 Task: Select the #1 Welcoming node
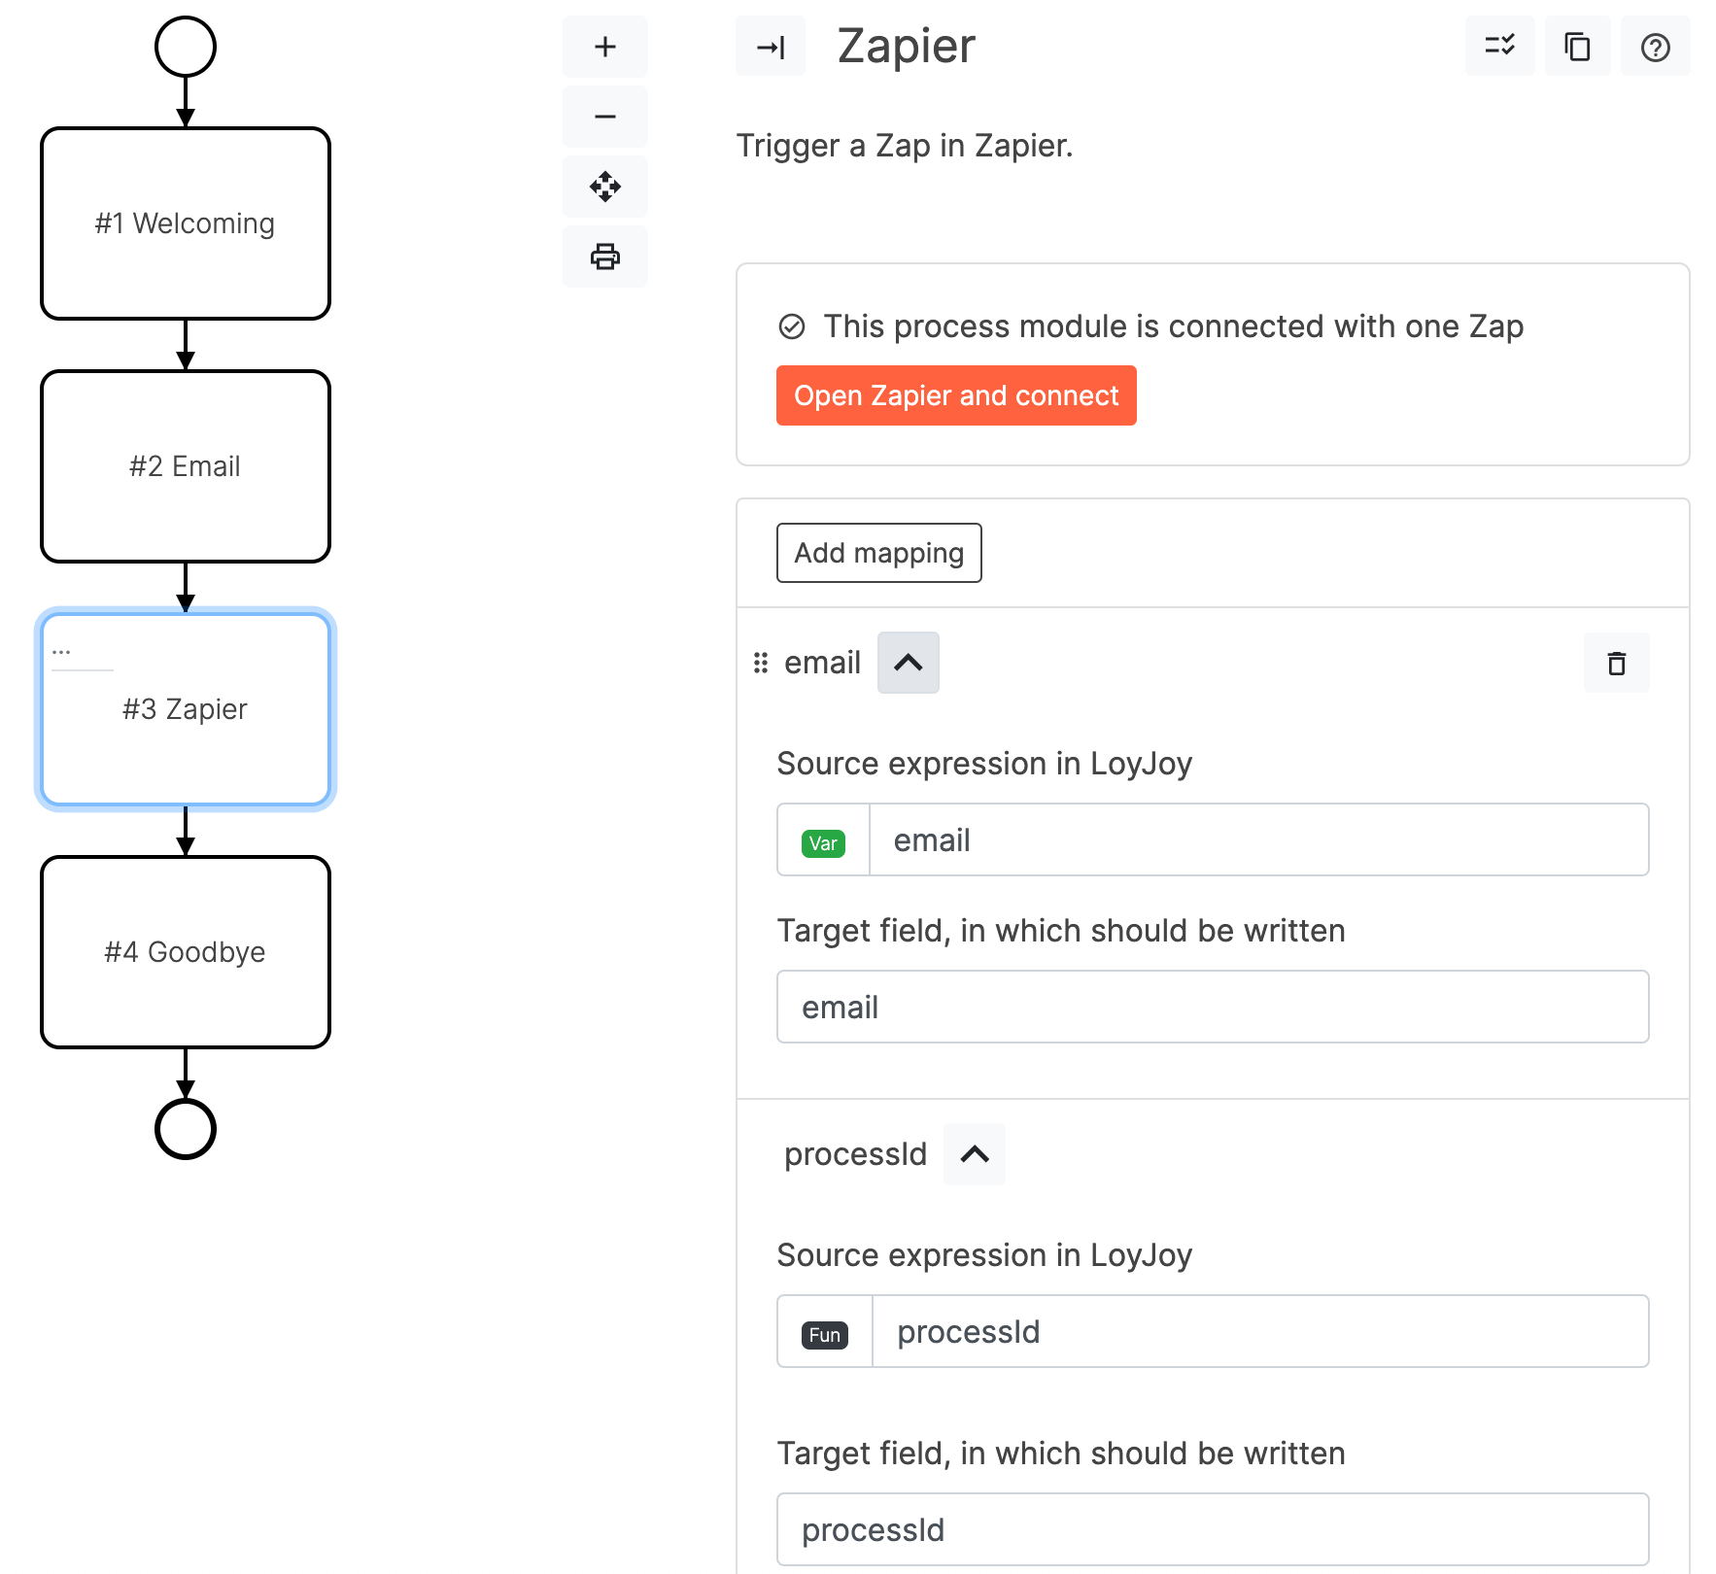click(x=185, y=222)
